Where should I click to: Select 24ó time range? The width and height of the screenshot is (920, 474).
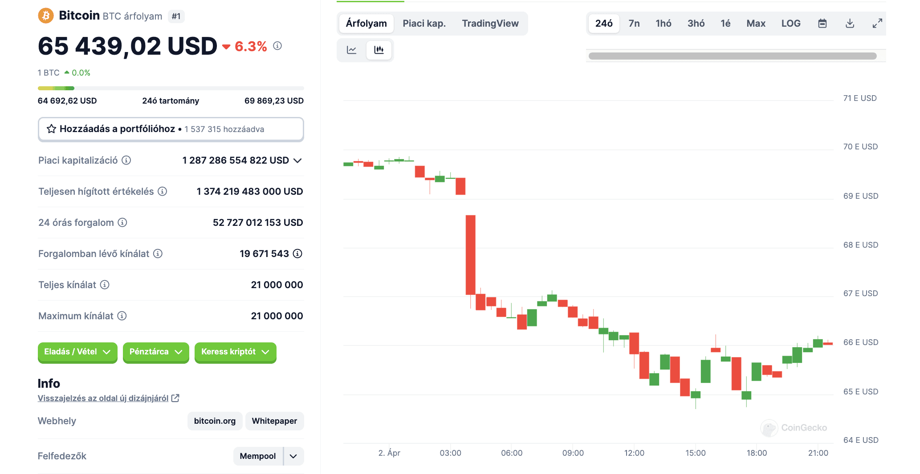click(604, 24)
